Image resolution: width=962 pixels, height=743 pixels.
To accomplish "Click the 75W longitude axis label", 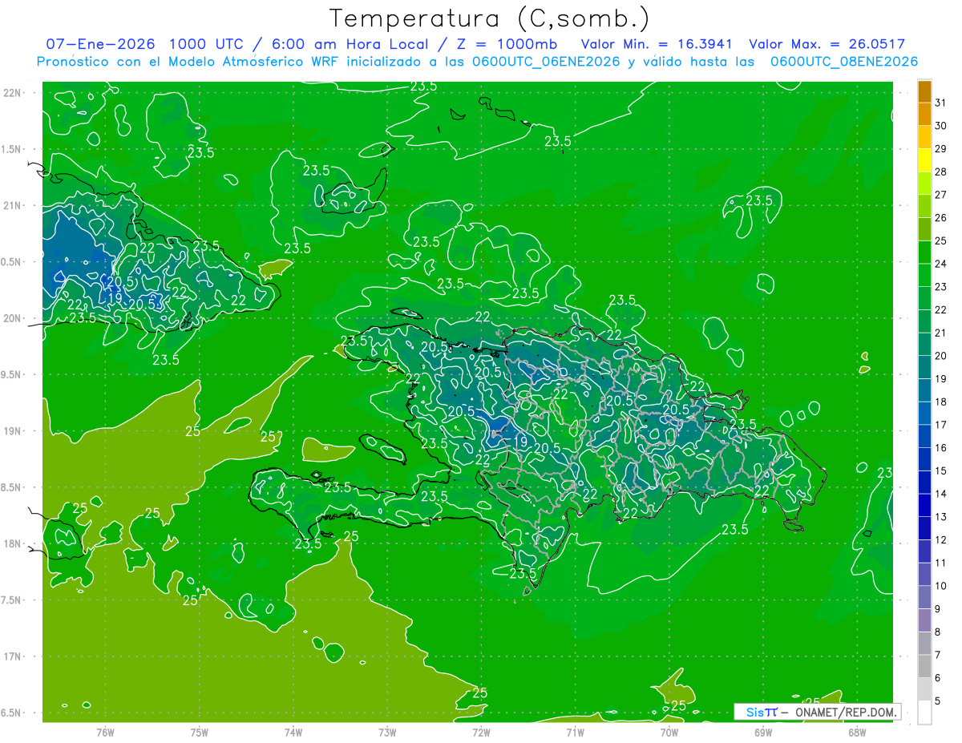I will click(x=200, y=733).
